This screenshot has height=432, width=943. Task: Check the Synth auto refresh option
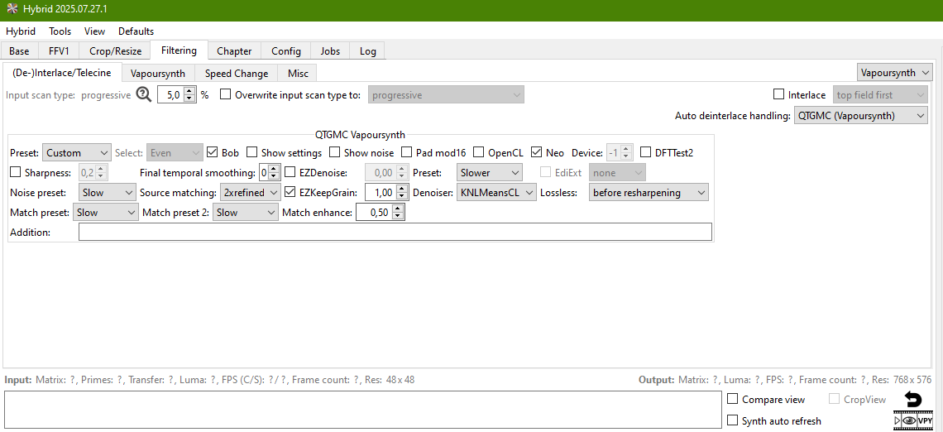tap(732, 420)
